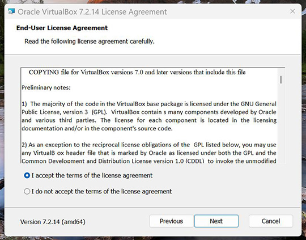Click the 'Preliminary notes:' line in license text

46,87
